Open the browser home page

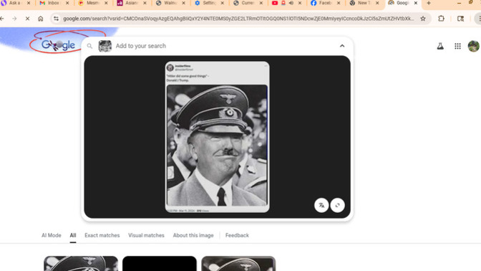(41, 19)
